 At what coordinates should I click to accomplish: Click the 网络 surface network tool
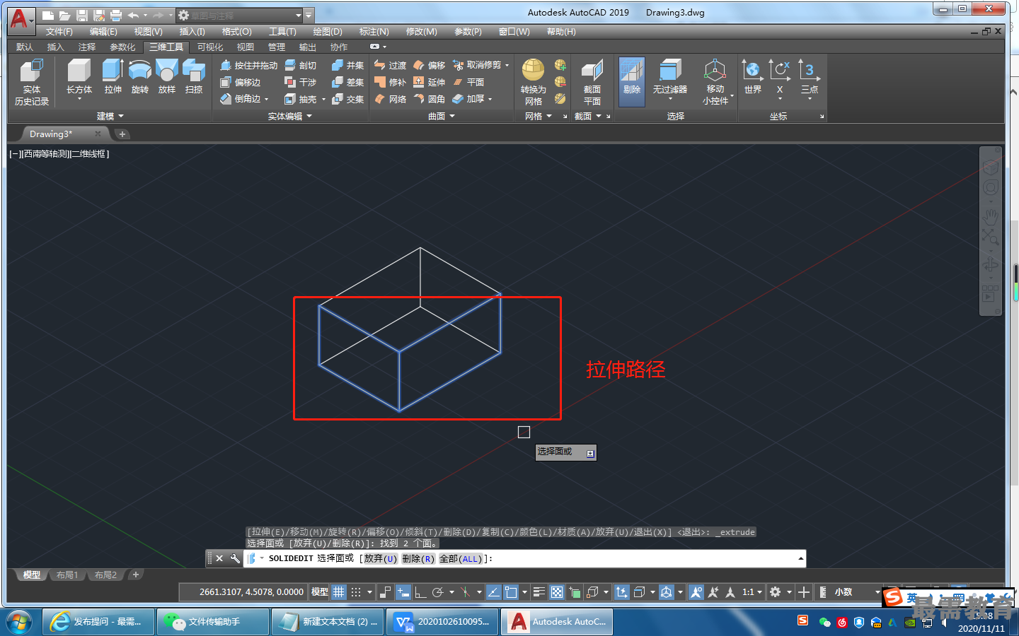(390, 99)
